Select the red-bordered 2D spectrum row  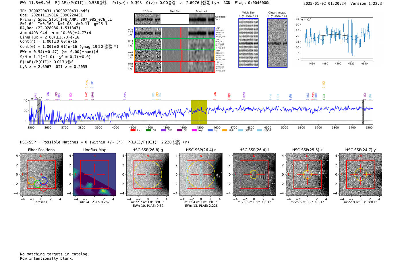pyautogui.click(x=175, y=67)
